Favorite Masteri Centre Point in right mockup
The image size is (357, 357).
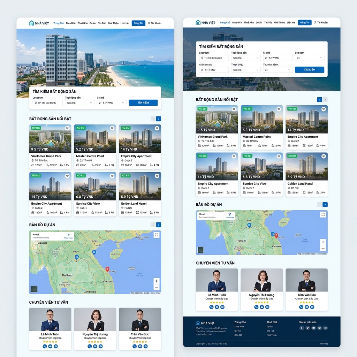[279, 109]
